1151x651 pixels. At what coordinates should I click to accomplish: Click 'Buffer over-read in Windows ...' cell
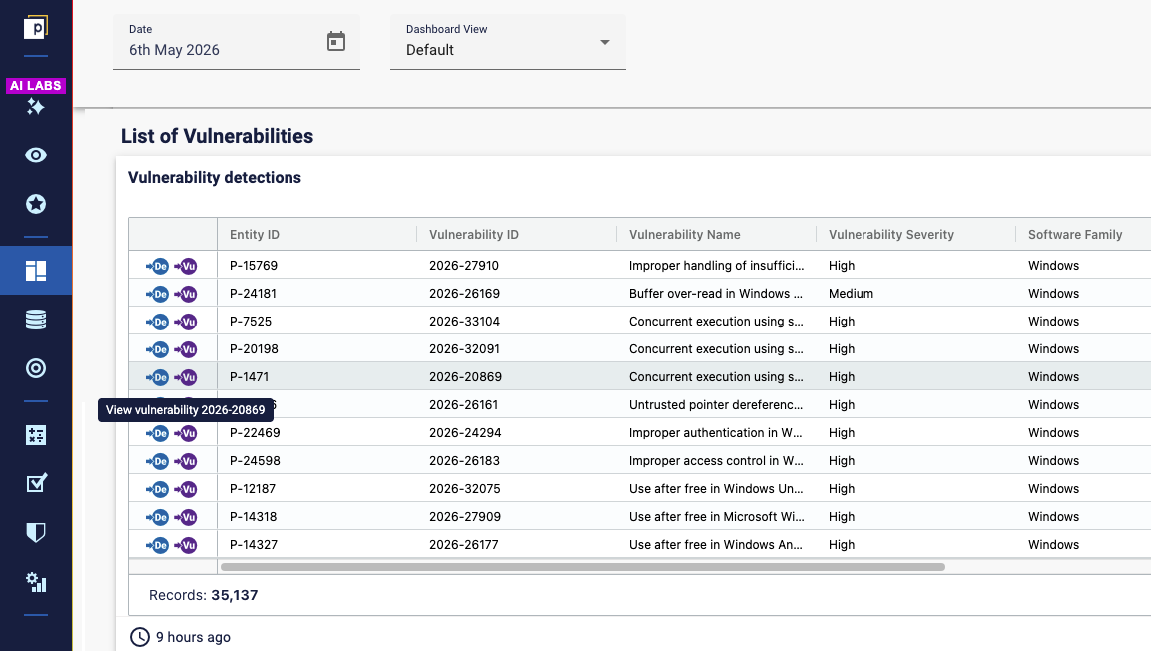(x=716, y=293)
